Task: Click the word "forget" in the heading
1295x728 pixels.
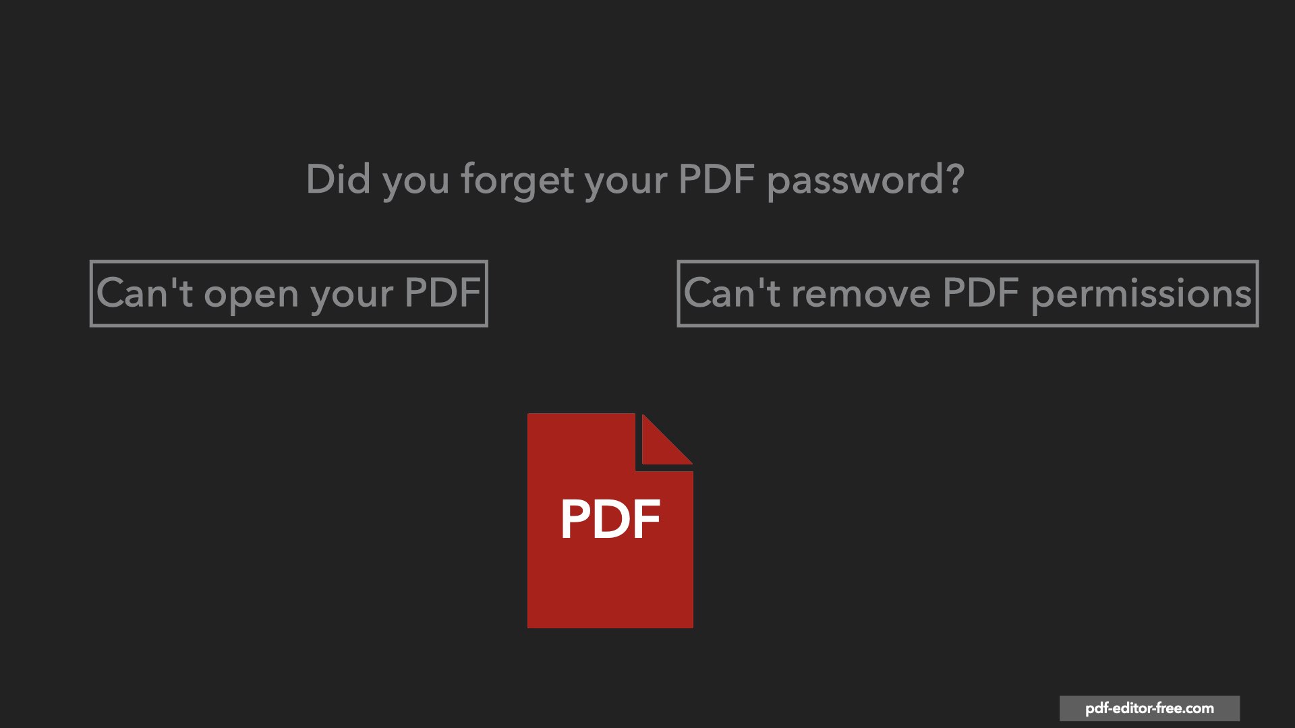Action: pyautogui.click(x=517, y=180)
